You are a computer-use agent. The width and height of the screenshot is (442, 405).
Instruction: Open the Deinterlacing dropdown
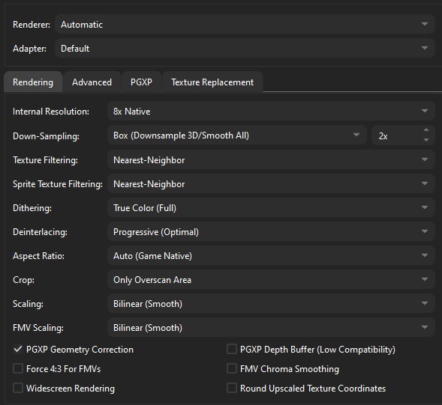(271, 231)
